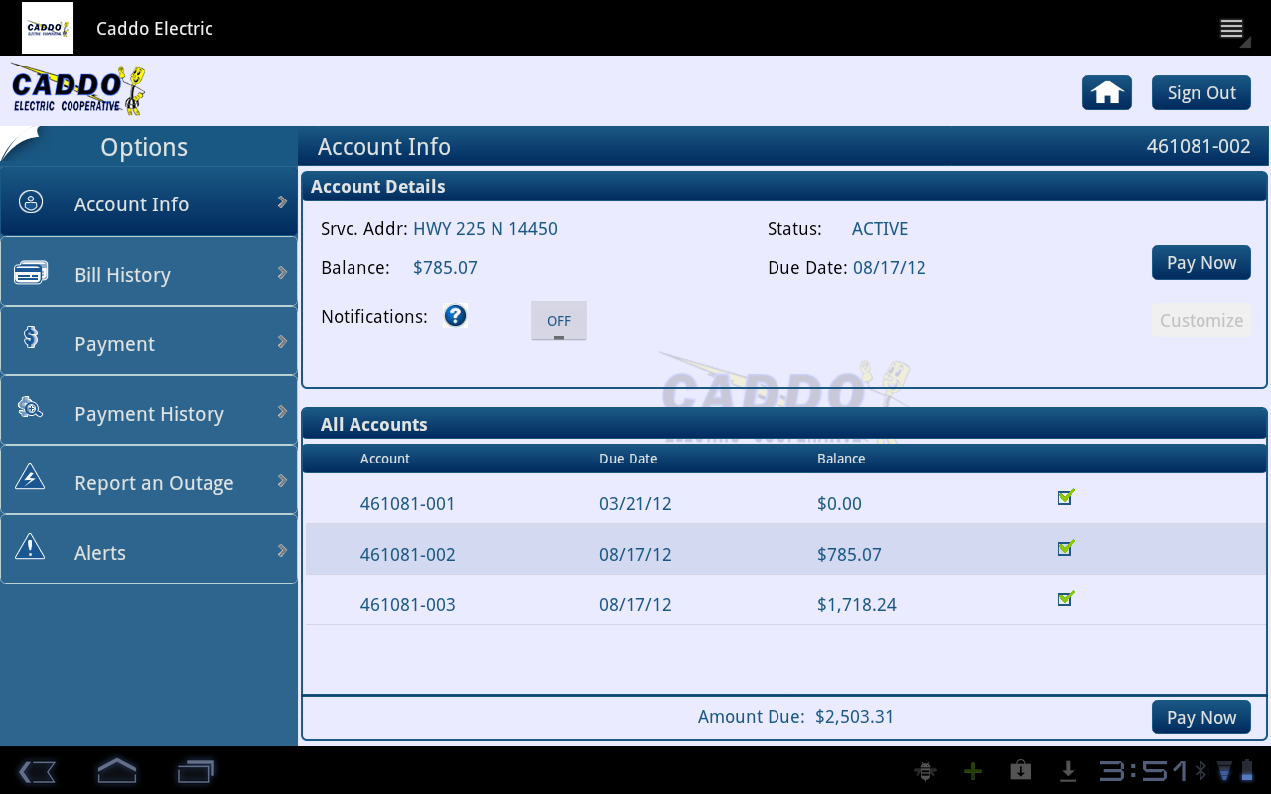Open the Alerts menu option

pos(149,549)
